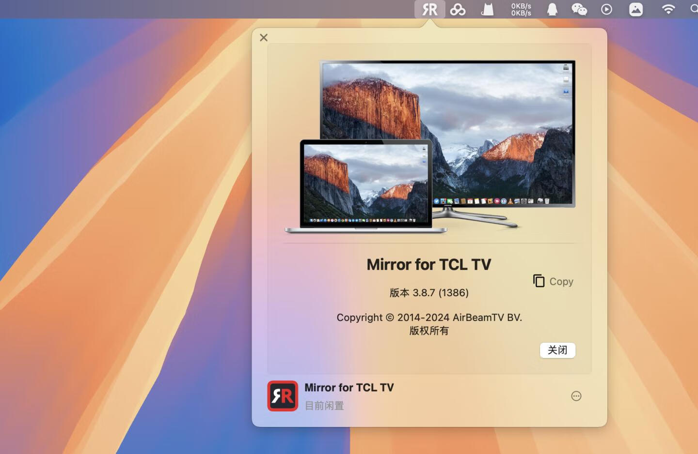Click the Copyright 2014-2024 AirBeamTV BV text
This screenshot has height=454, width=698.
pyautogui.click(x=429, y=318)
